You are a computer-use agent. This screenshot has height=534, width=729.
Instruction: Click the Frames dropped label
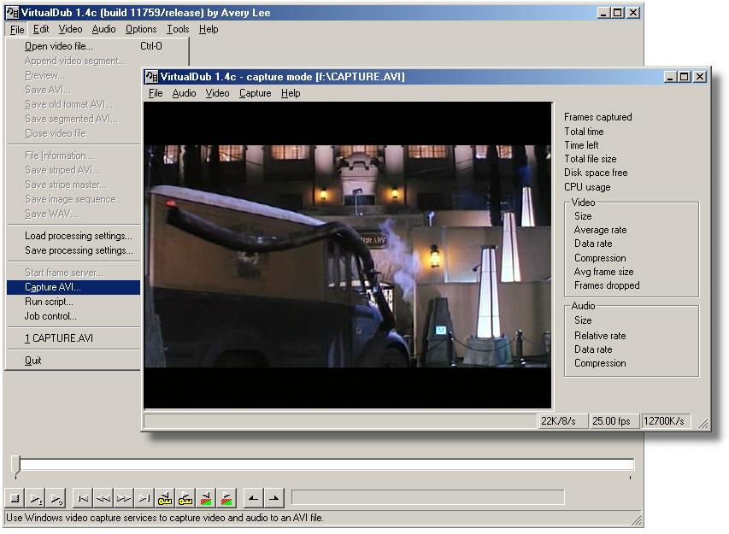click(x=607, y=285)
